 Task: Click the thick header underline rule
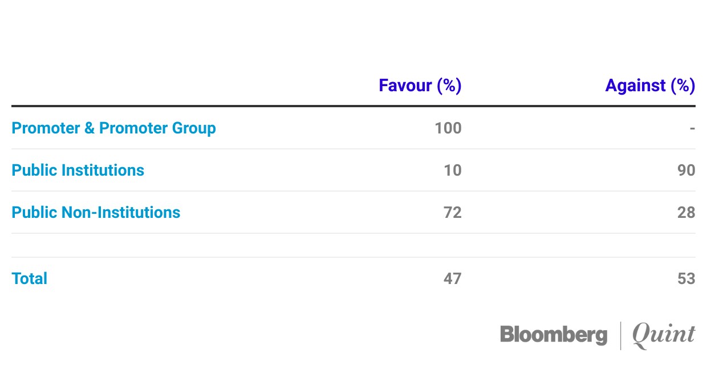(353, 106)
